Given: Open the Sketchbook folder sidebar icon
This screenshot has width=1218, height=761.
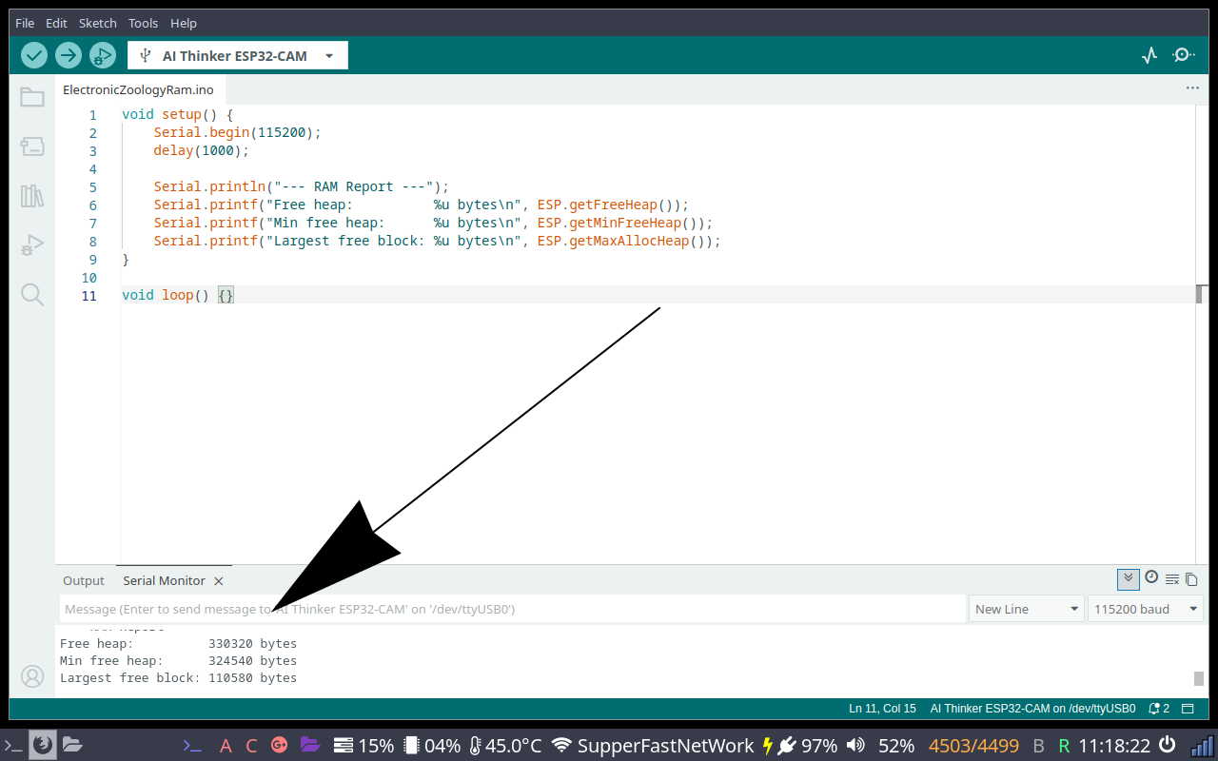Looking at the screenshot, I should click(32, 97).
